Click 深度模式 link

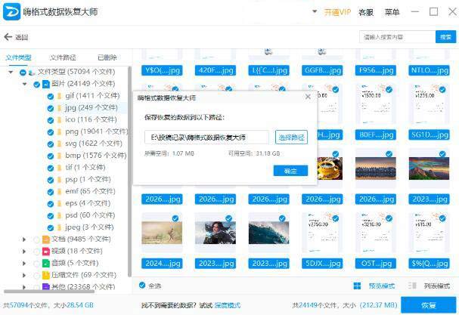pyautogui.click(x=228, y=305)
